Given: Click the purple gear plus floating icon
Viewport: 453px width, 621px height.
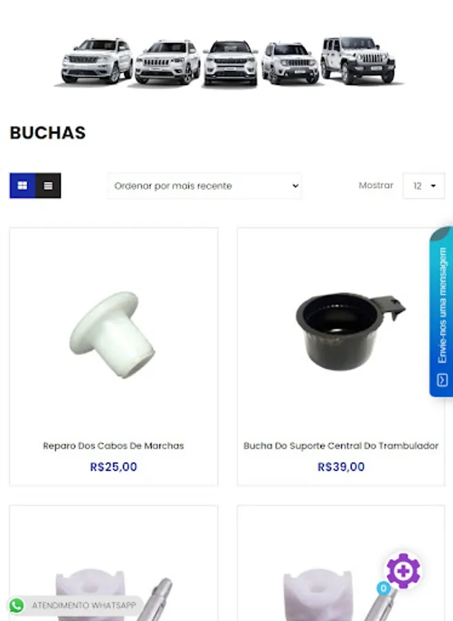Looking at the screenshot, I should 403,571.
